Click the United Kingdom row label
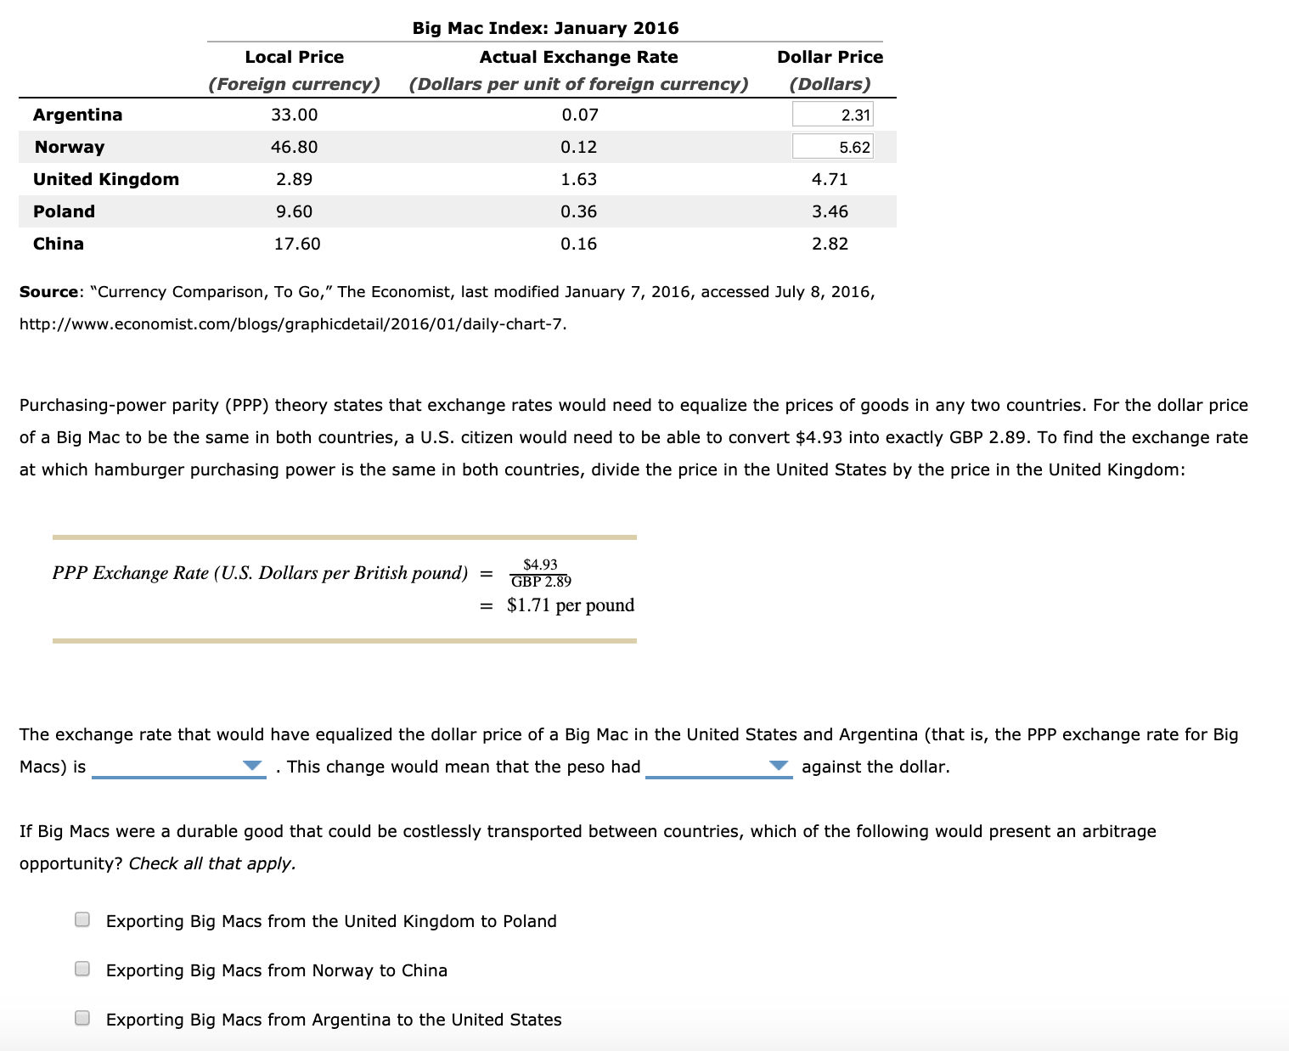 [x=106, y=179]
